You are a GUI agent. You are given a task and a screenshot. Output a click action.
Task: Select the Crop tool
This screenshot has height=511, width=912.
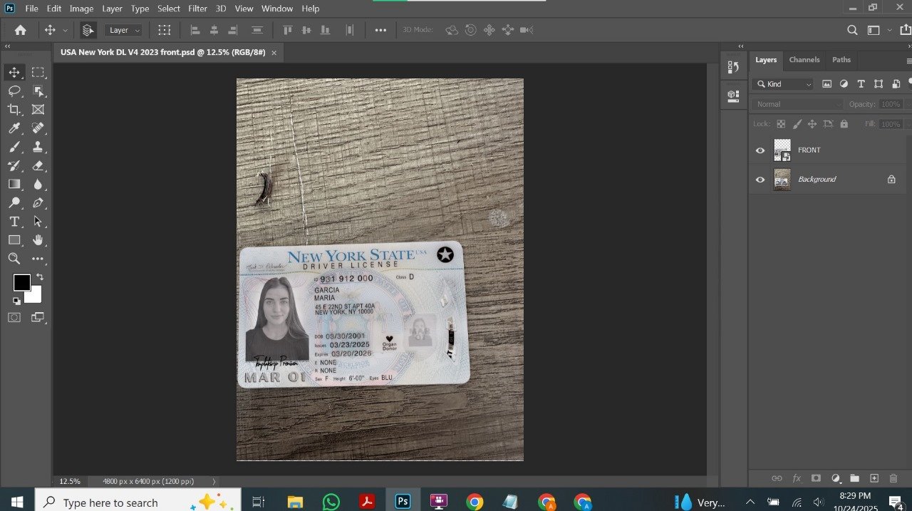coord(14,110)
